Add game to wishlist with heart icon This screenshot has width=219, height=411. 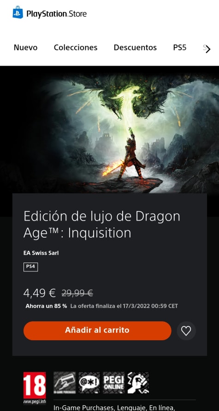tap(186, 331)
